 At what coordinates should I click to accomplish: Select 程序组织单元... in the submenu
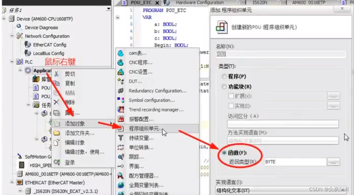pyautogui.click(x=157, y=128)
